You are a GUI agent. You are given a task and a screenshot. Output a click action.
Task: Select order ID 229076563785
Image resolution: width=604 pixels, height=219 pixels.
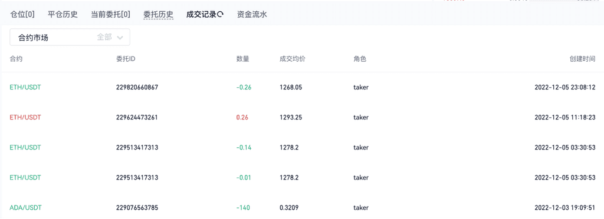click(x=137, y=208)
